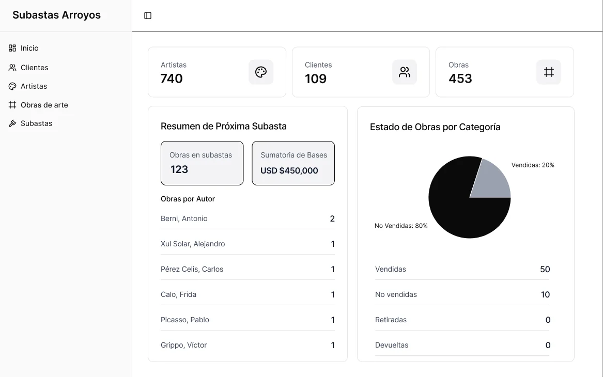Click the Clientes people icon in sidebar
The width and height of the screenshot is (603, 377).
click(12, 68)
